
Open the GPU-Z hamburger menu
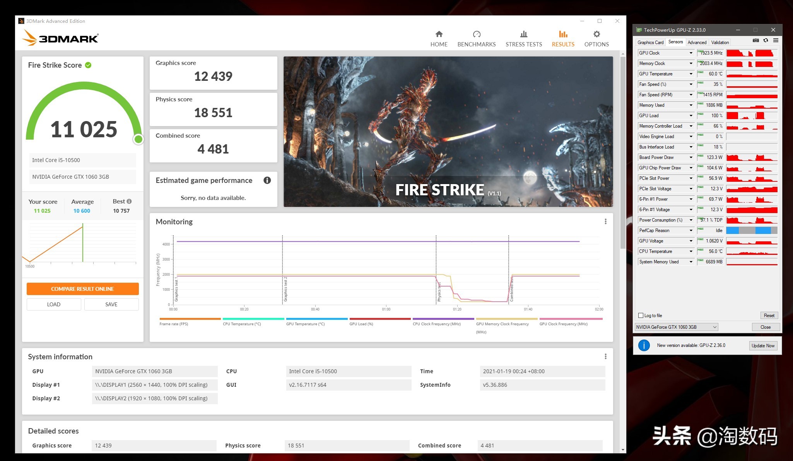click(776, 40)
